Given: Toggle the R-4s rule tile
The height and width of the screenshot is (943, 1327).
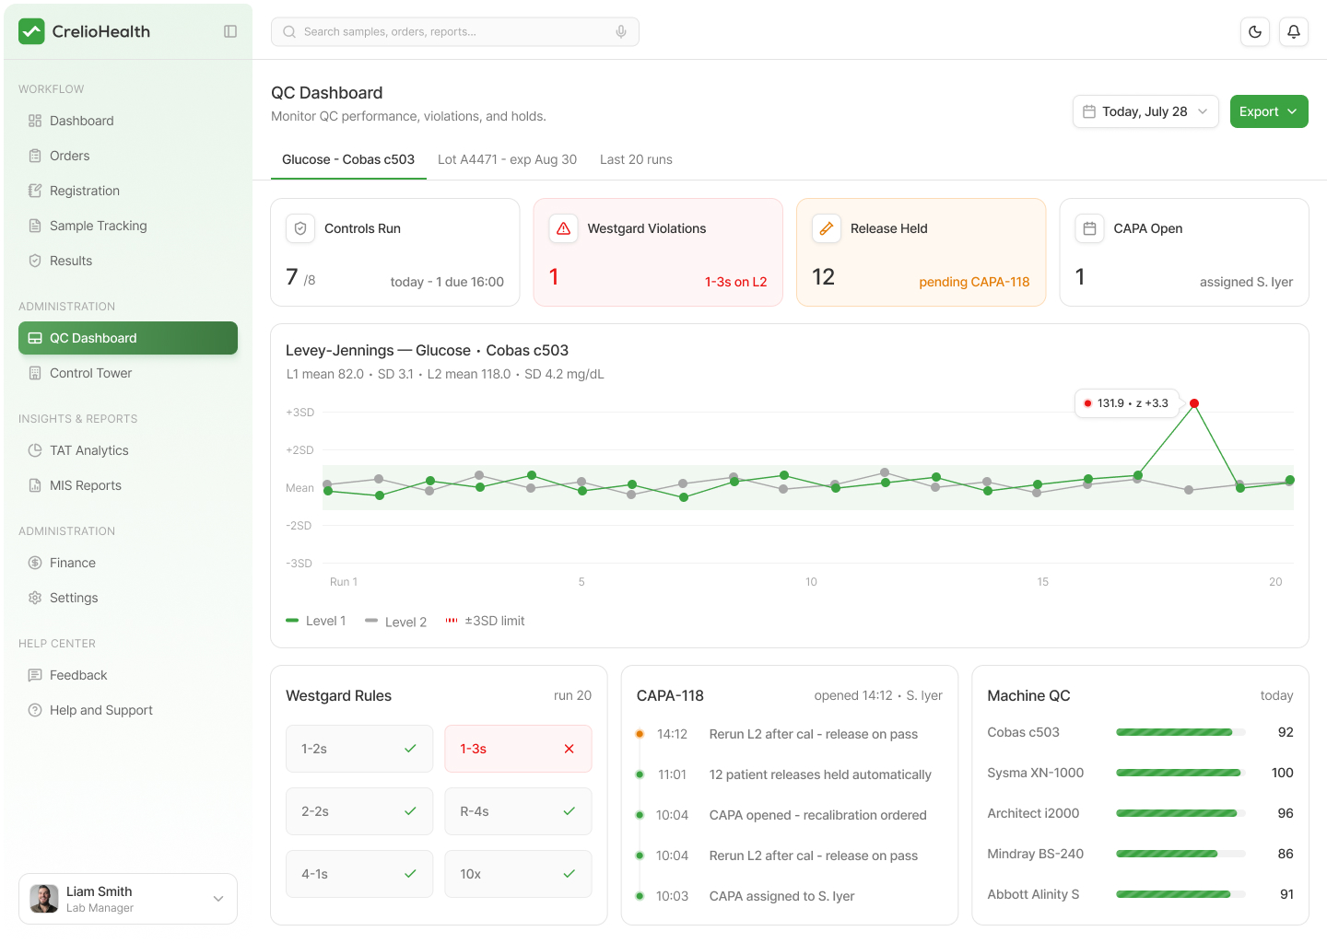Looking at the screenshot, I should [x=518, y=811].
